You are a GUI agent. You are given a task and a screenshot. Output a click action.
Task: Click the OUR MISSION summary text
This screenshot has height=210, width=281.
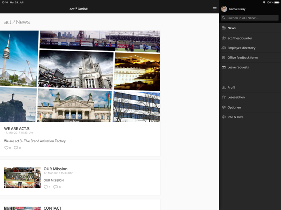[x=53, y=180]
